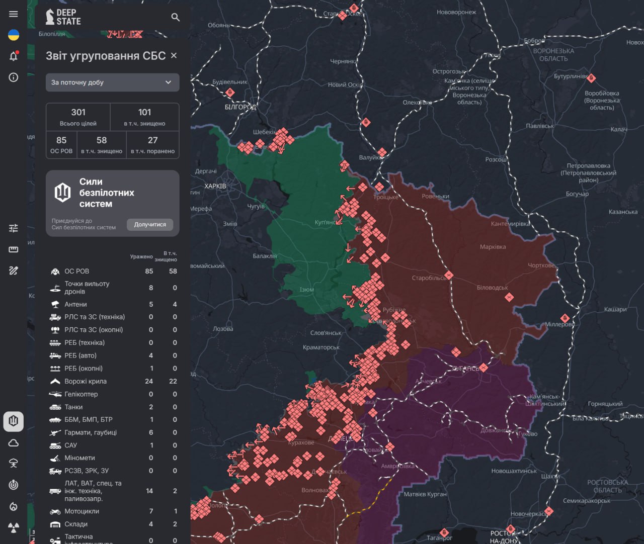The image size is (644, 544).
Task: Open notifications bell with red dot
Action: point(14,56)
